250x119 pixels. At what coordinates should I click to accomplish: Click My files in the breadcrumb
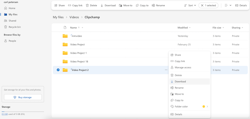point(58,17)
